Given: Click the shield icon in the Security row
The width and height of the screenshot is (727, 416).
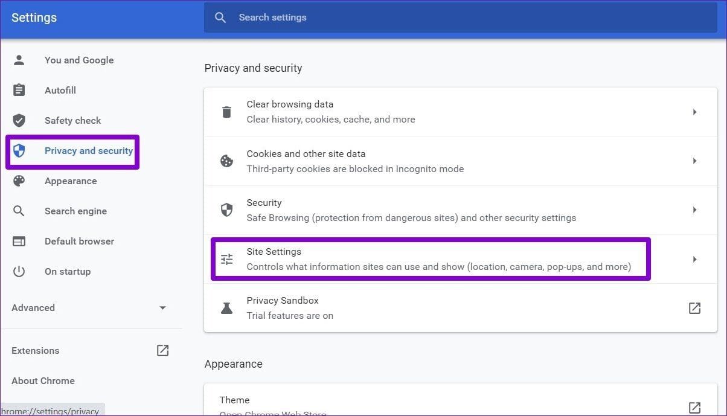Looking at the screenshot, I should (x=226, y=210).
